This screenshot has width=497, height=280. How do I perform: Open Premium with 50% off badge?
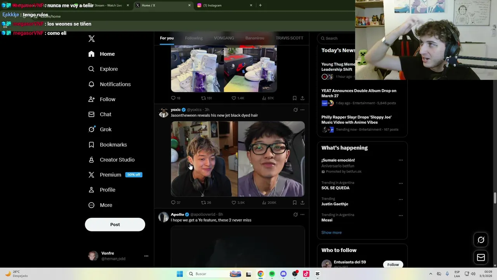pyautogui.click(x=115, y=175)
